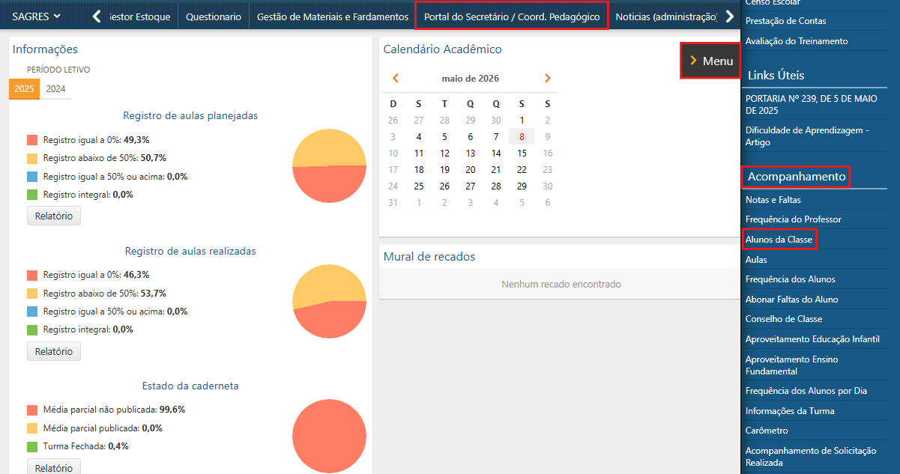Open Frequência do Professor link
The height and width of the screenshot is (474, 900).
pyautogui.click(x=794, y=219)
